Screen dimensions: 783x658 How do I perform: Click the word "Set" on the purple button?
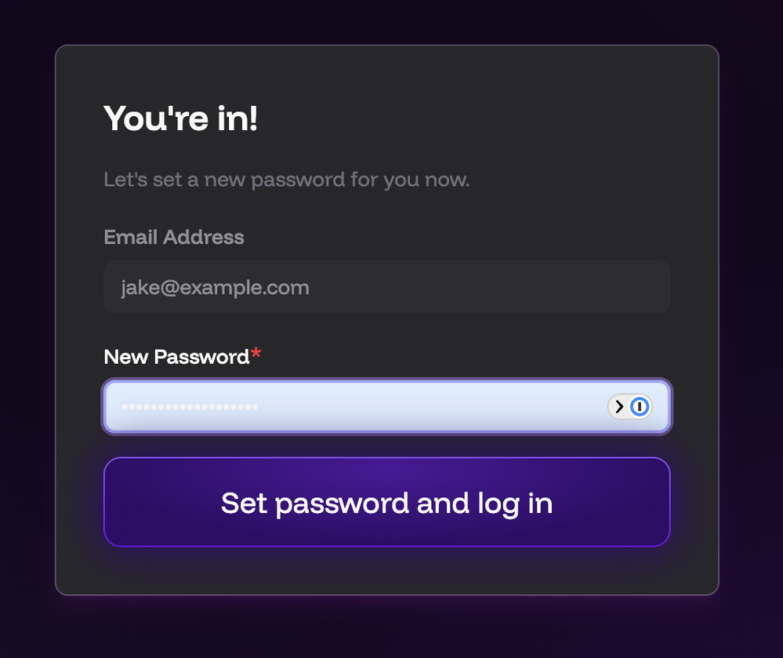[x=244, y=503]
